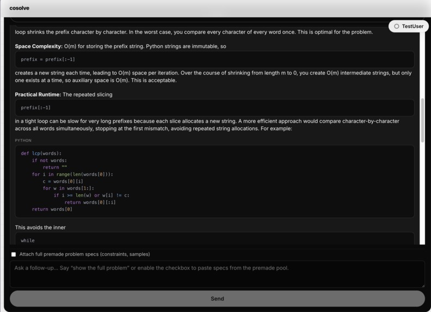The width and height of the screenshot is (431, 312).
Task: Click the 'for w in words[1:]:' line
Action: [68, 188]
